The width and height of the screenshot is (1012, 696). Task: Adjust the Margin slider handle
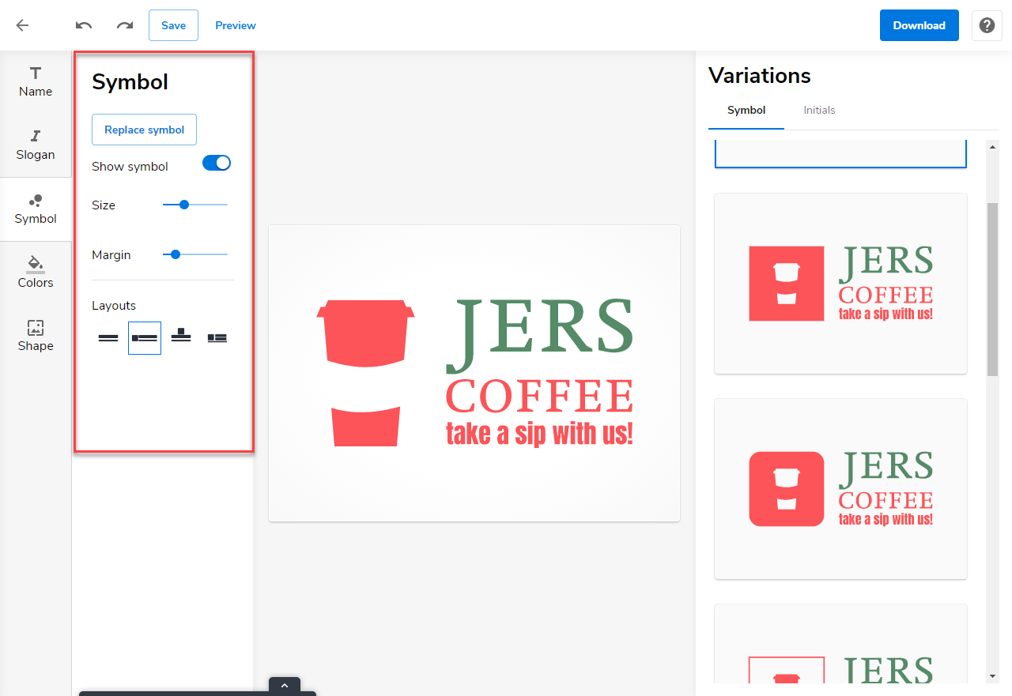coord(176,254)
